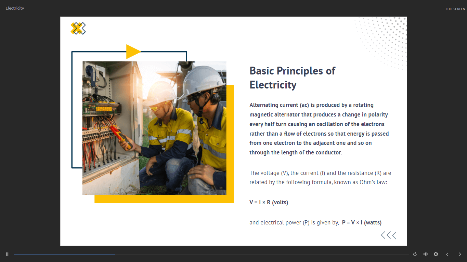The width and height of the screenshot is (467, 262).
Task: Click the triple chevron arrows on slide
Action: [x=389, y=235]
